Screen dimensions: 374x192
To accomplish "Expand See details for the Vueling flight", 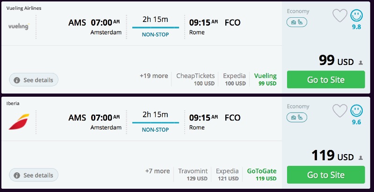I will 34,80.
